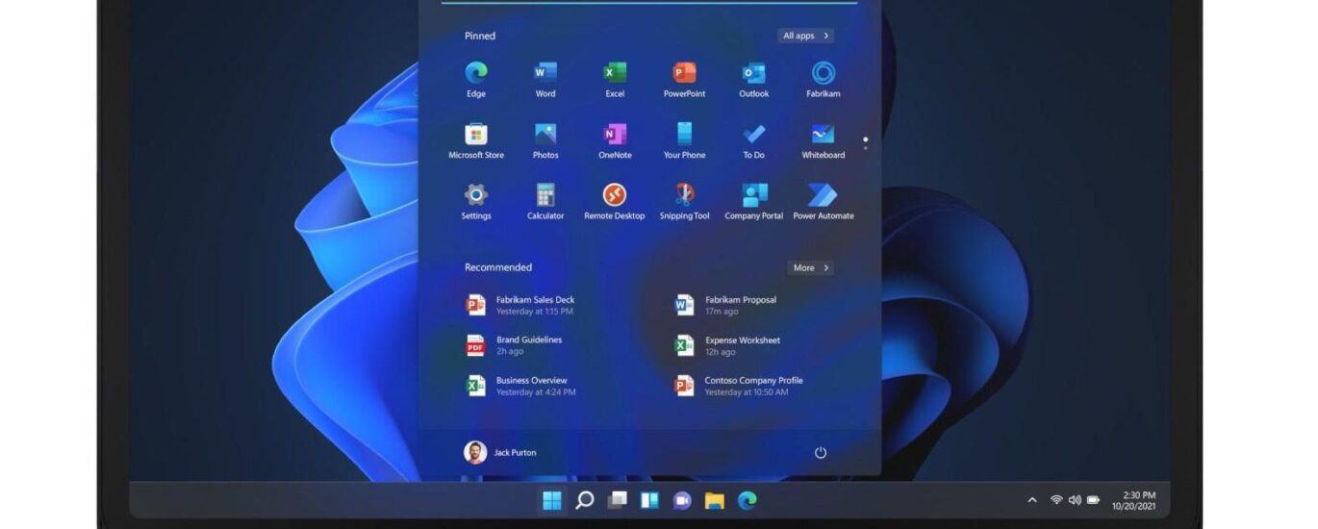The height and width of the screenshot is (529, 1318).
Task: Open File Explorer on taskbar
Action: click(x=714, y=500)
